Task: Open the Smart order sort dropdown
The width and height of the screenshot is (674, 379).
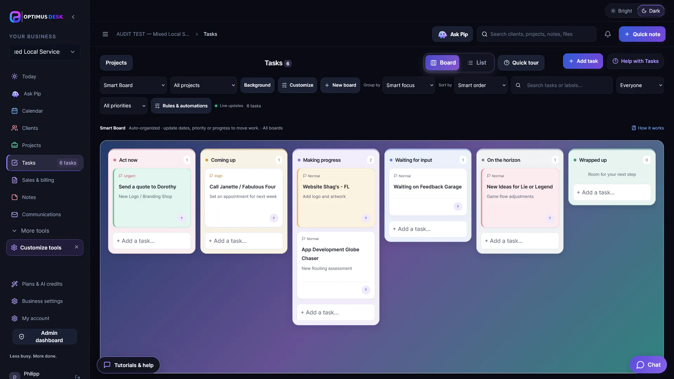Action: 481,85
